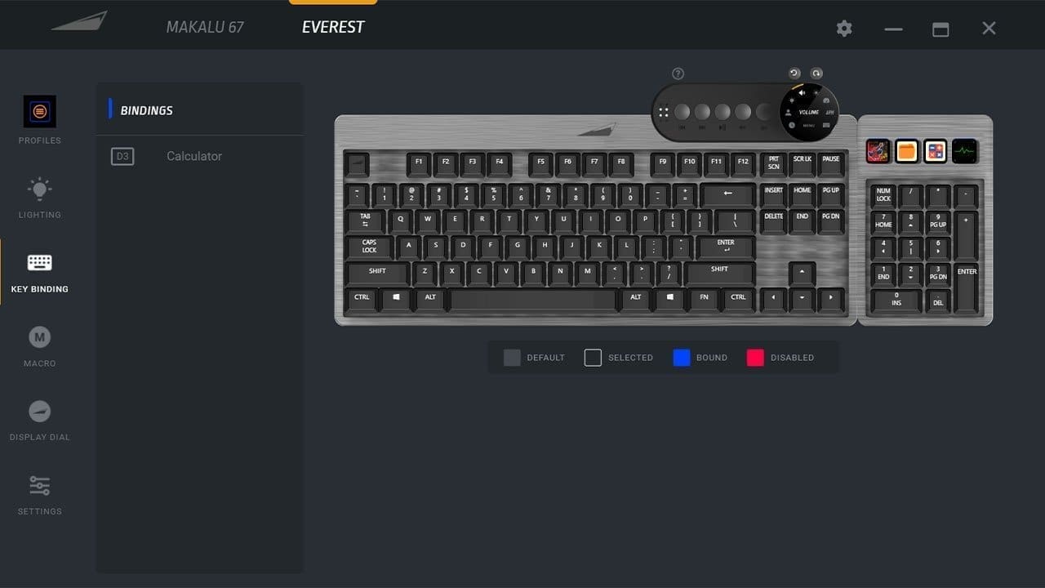Screen dimensions: 1045x588
Task: Select the game artwork display key
Action: pyautogui.click(x=878, y=151)
